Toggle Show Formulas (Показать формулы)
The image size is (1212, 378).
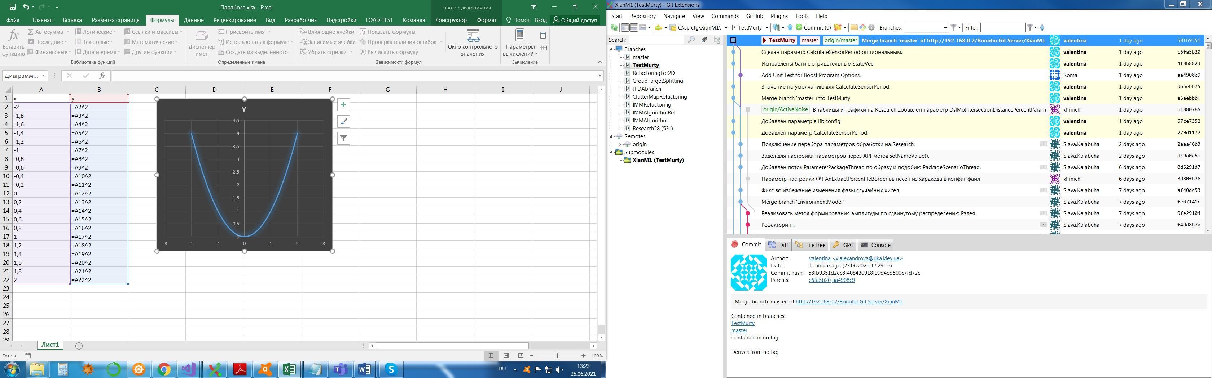(x=388, y=32)
